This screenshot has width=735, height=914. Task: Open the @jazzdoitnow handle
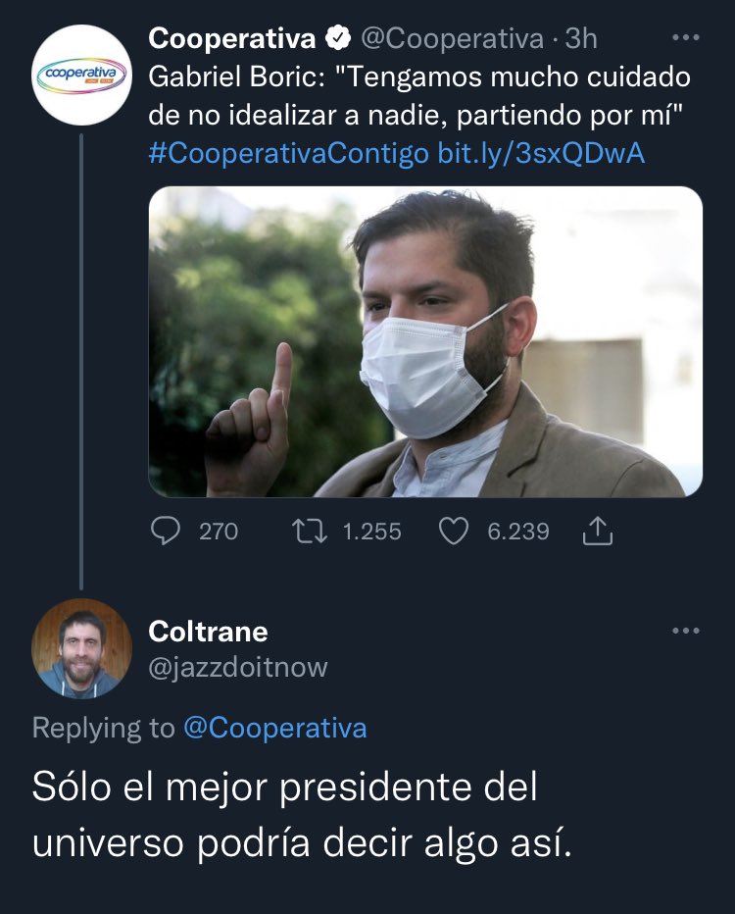pyautogui.click(x=238, y=668)
